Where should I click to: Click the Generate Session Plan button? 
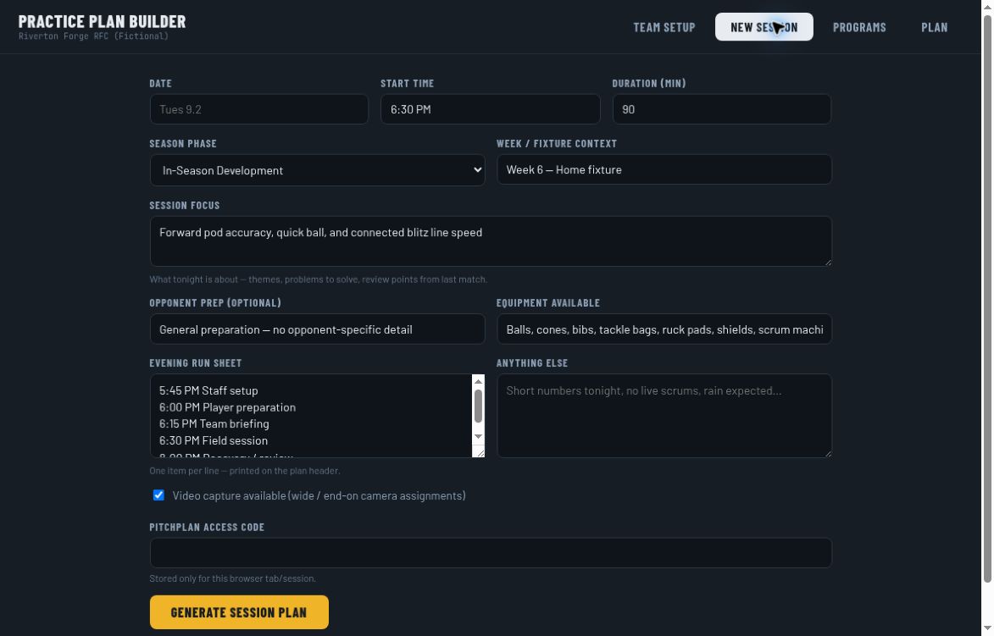tap(239, 612)
